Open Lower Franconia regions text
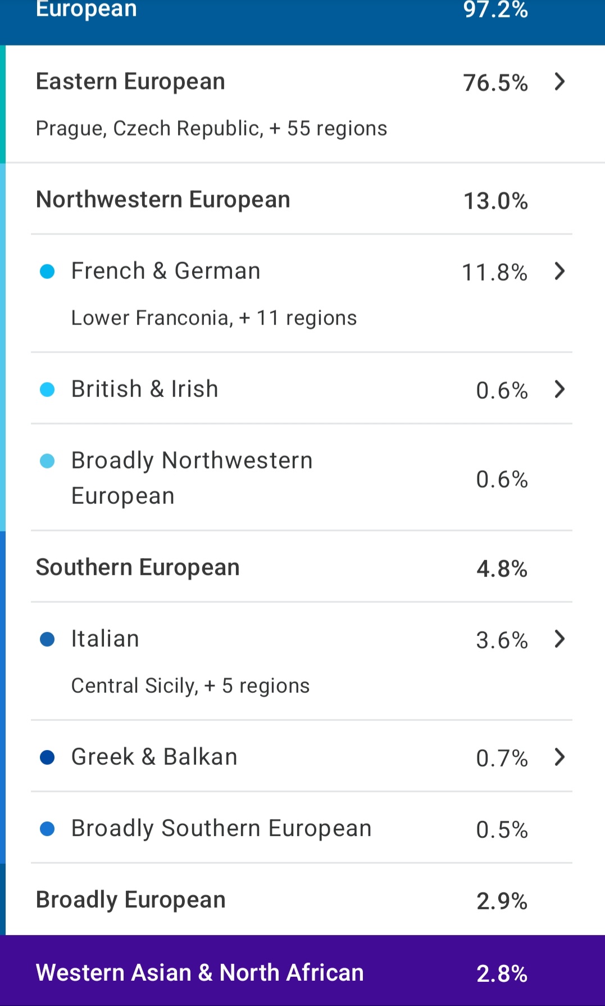This screenshot has width=605, height=1006. click(x=213, y=318)
